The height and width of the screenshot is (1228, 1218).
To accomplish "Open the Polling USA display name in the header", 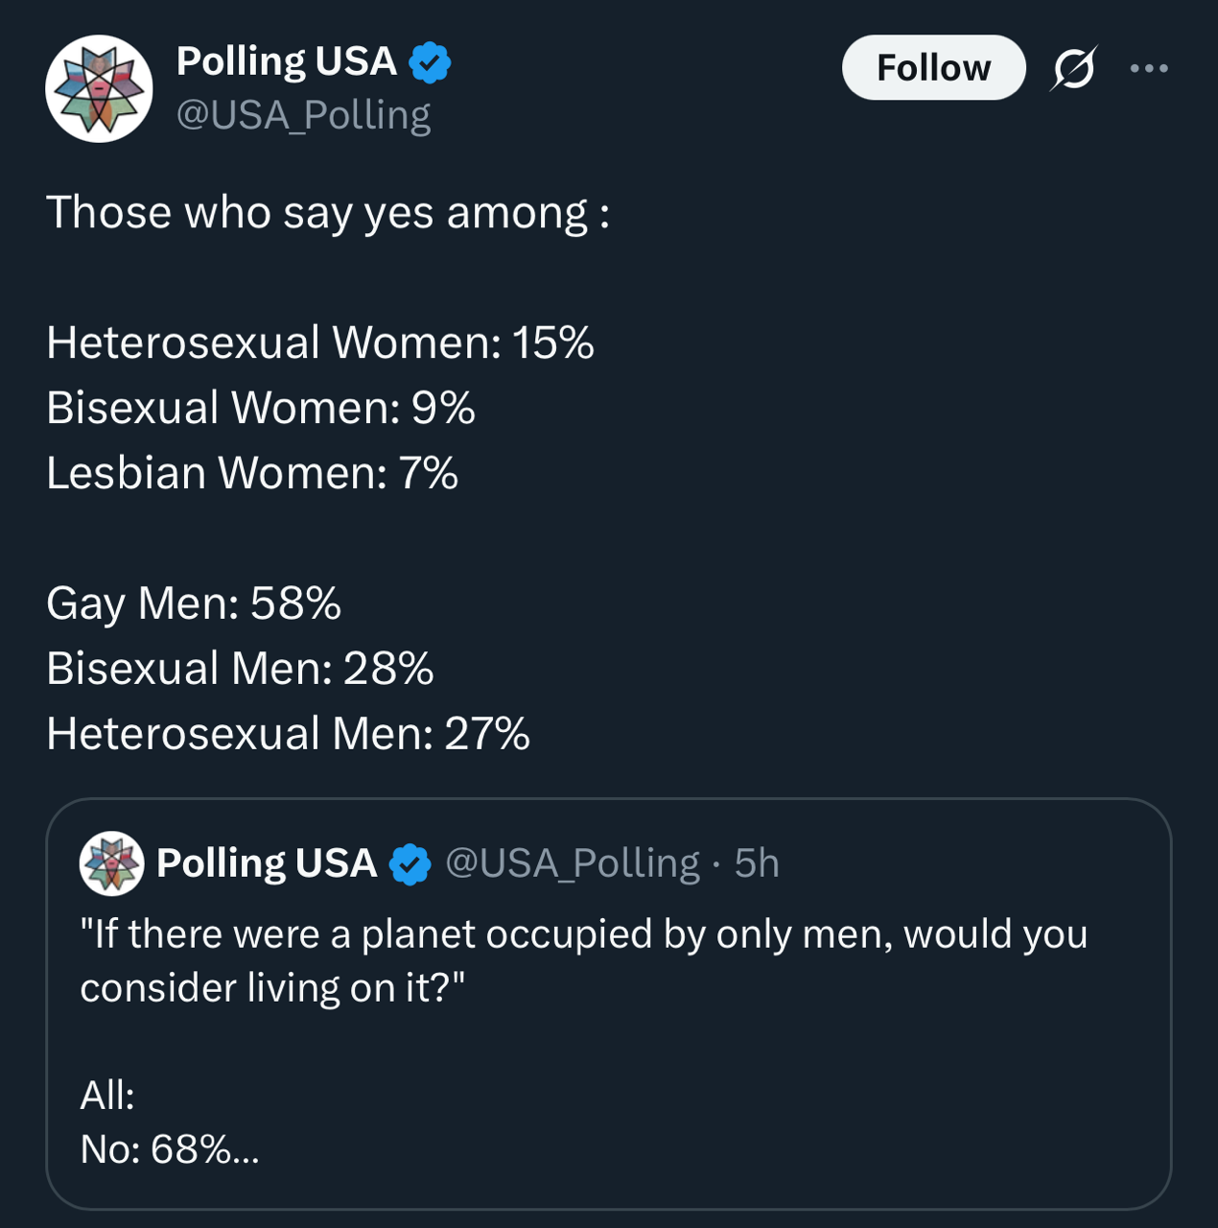I will click(x=286, y=62).
